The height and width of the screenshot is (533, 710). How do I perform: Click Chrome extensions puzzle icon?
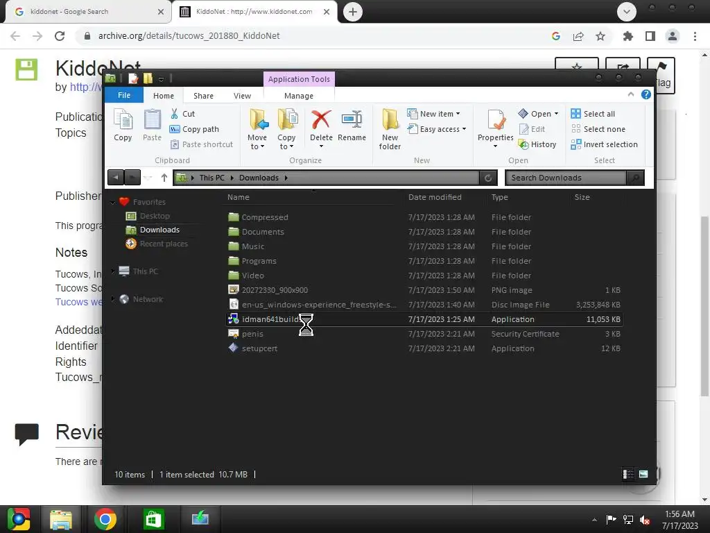(x=628, y=36)
